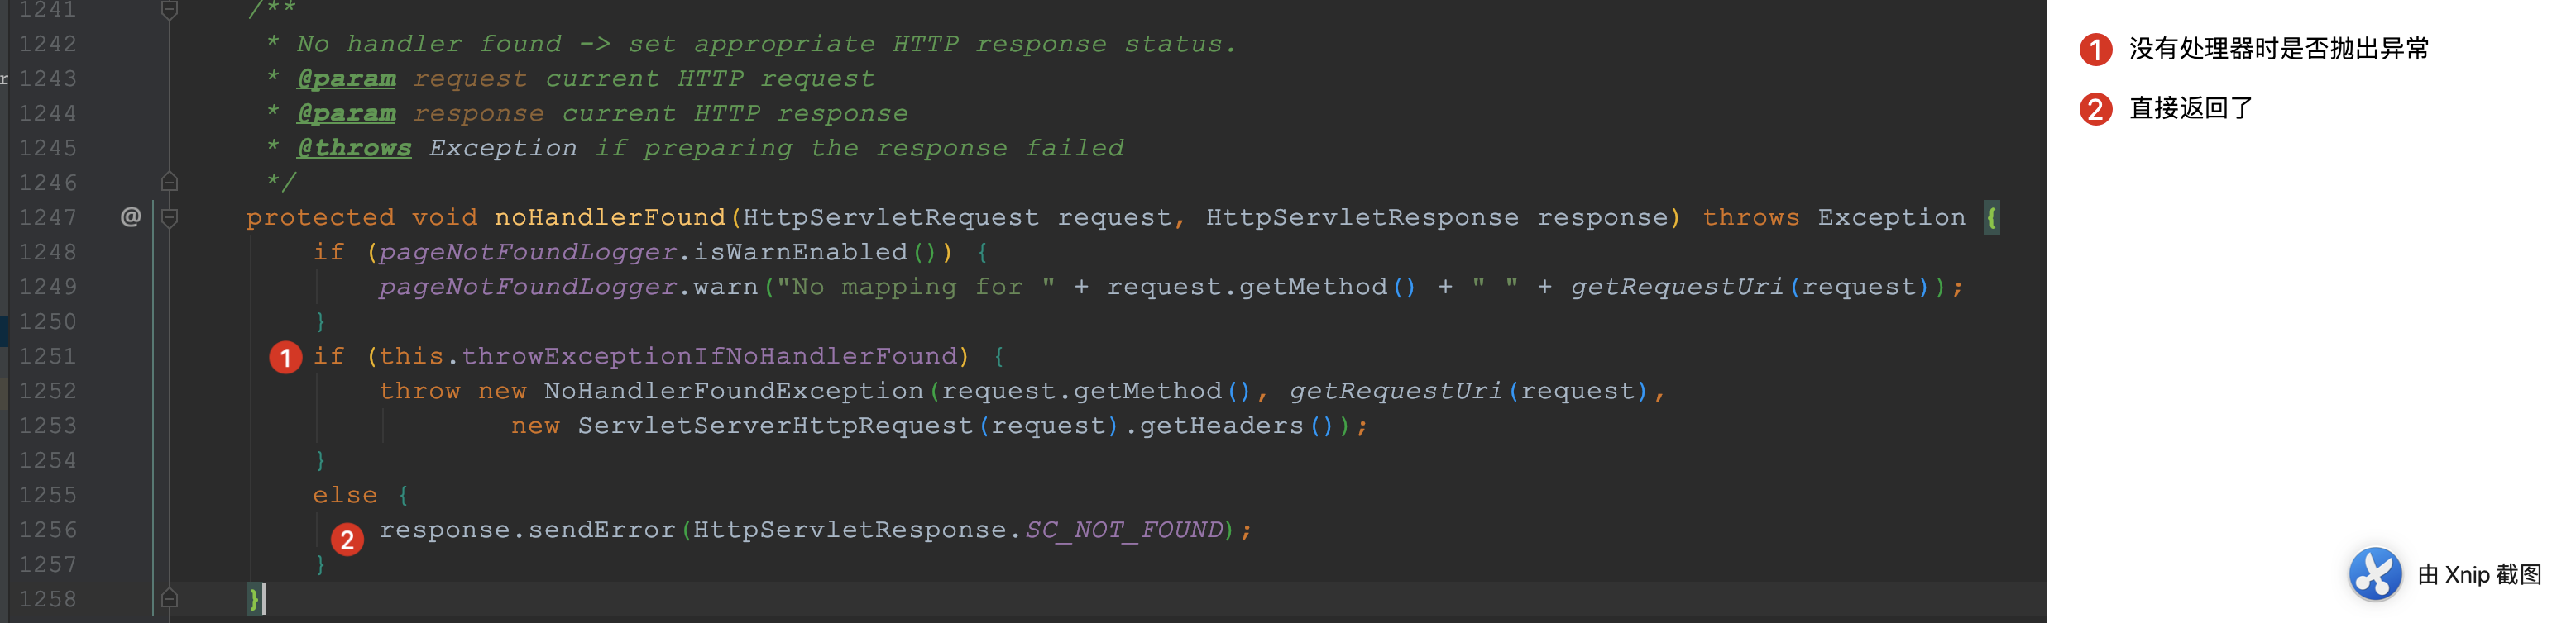Screen dimensions: 2576x623
Task: Click the red number 1 legend badge
Action: pos(2095,49)
